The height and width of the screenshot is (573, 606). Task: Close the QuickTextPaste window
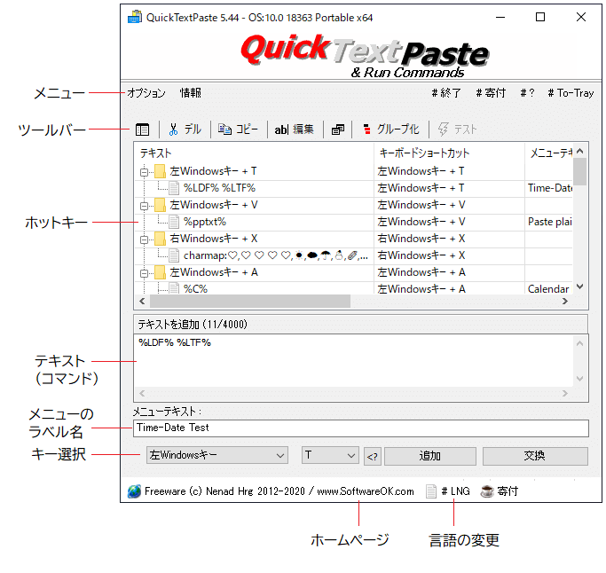coord(581,18)
